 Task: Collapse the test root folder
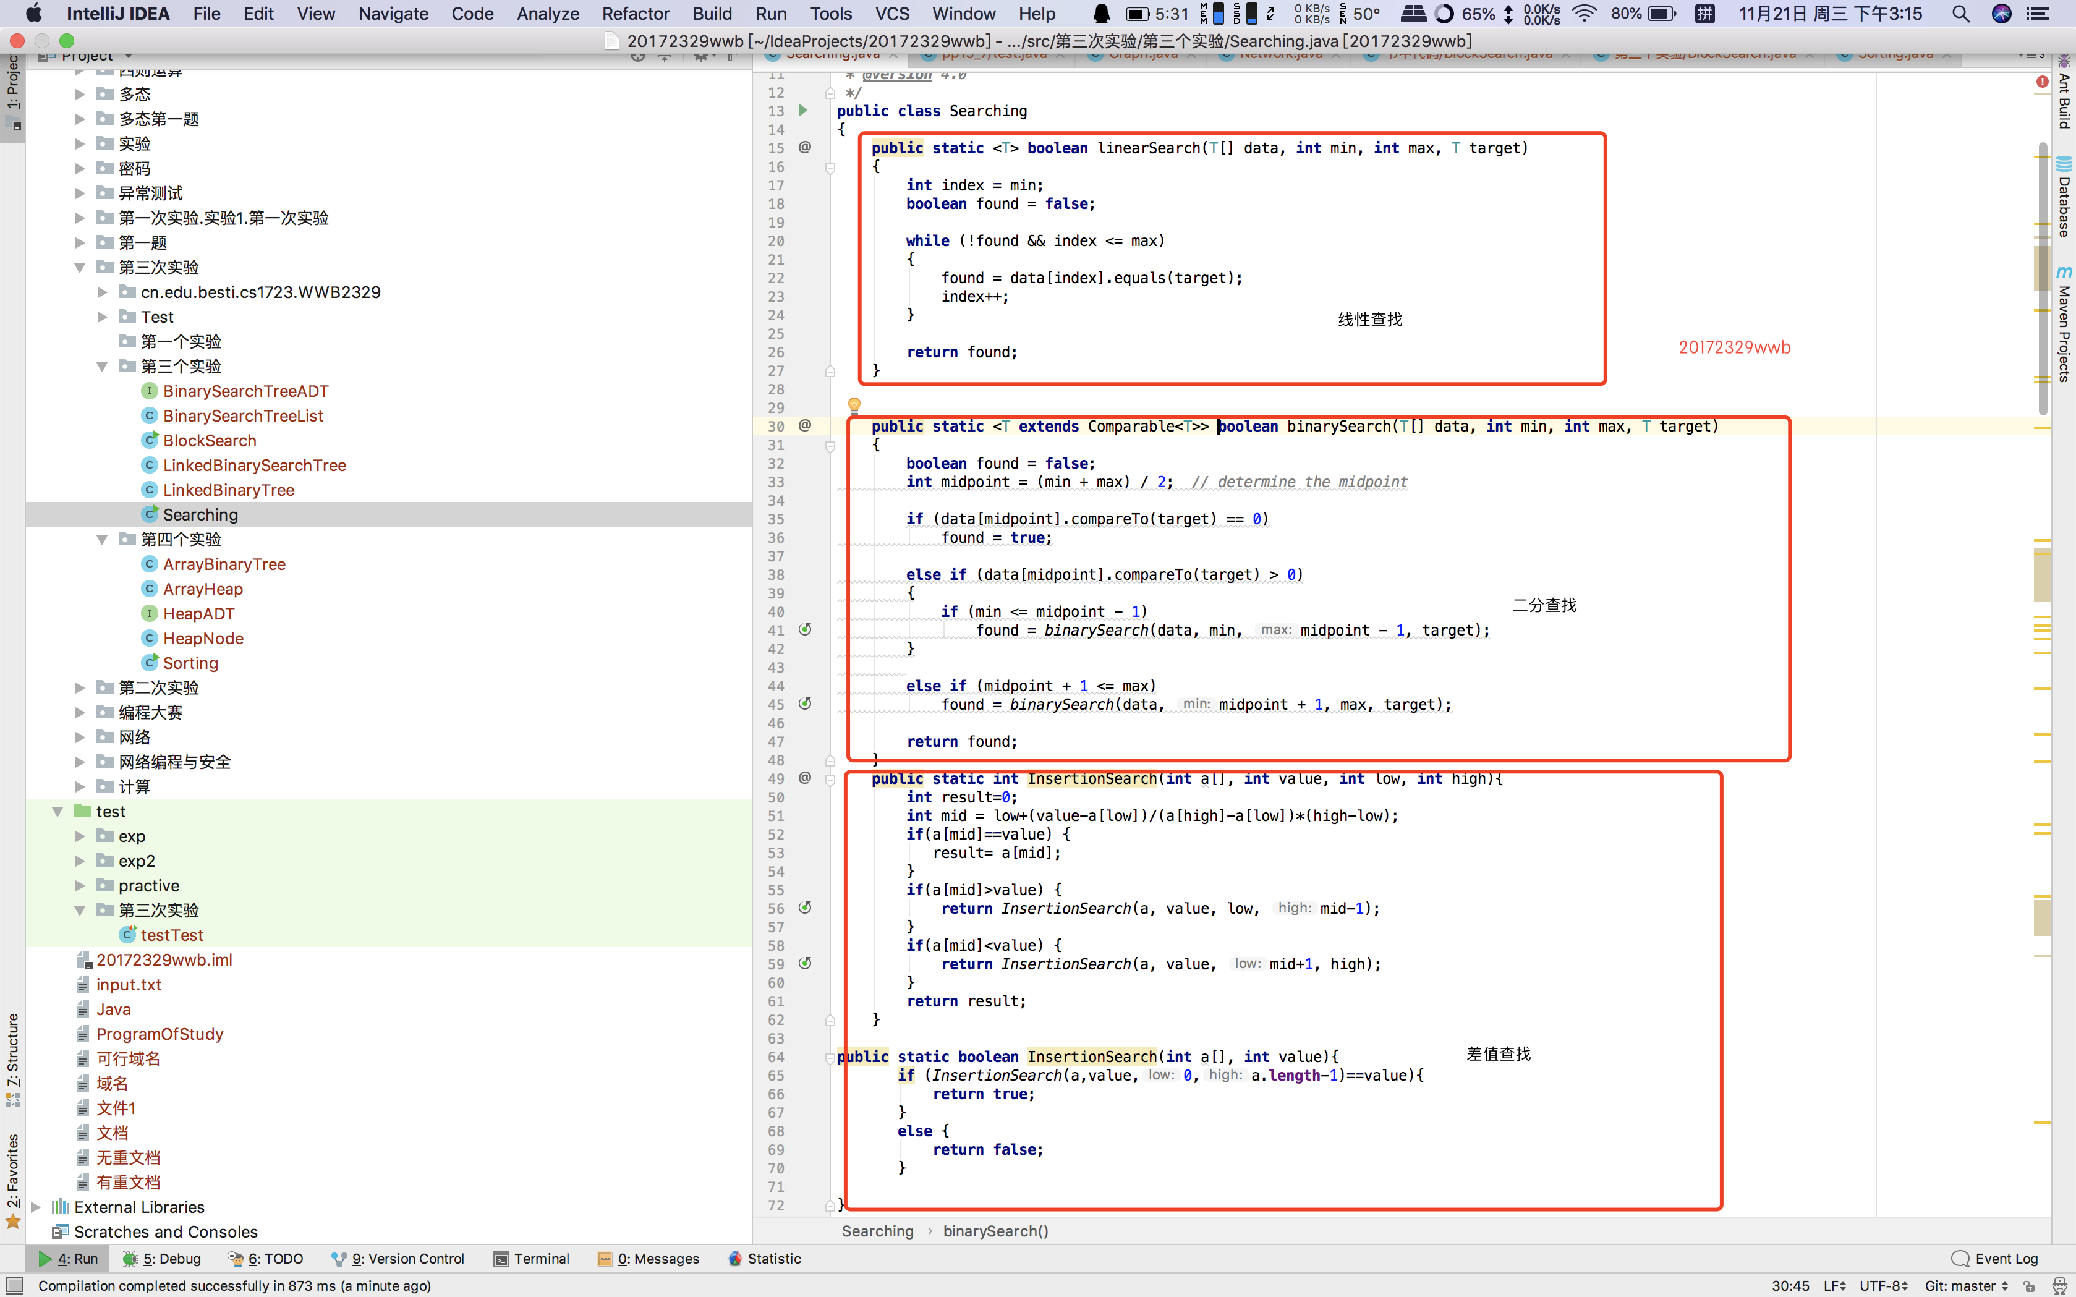pyautogui.click(x=57, y=812)
